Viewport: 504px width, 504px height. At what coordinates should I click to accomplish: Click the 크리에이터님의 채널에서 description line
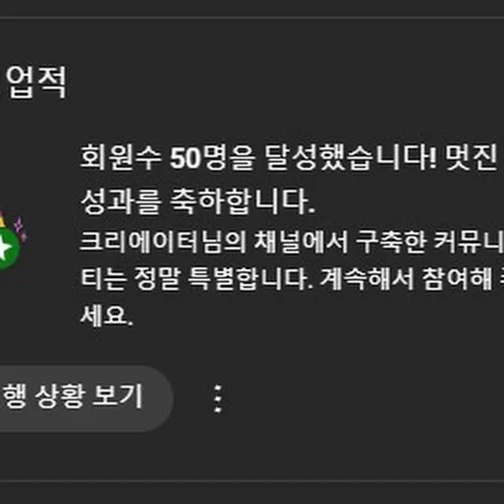(214, 242)
